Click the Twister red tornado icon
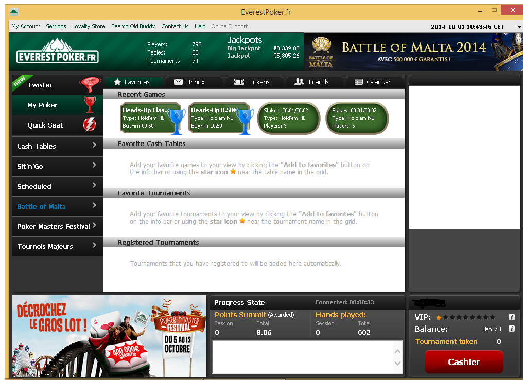The width and height of the screenshot is (523, 380). [x=90, y=84]
